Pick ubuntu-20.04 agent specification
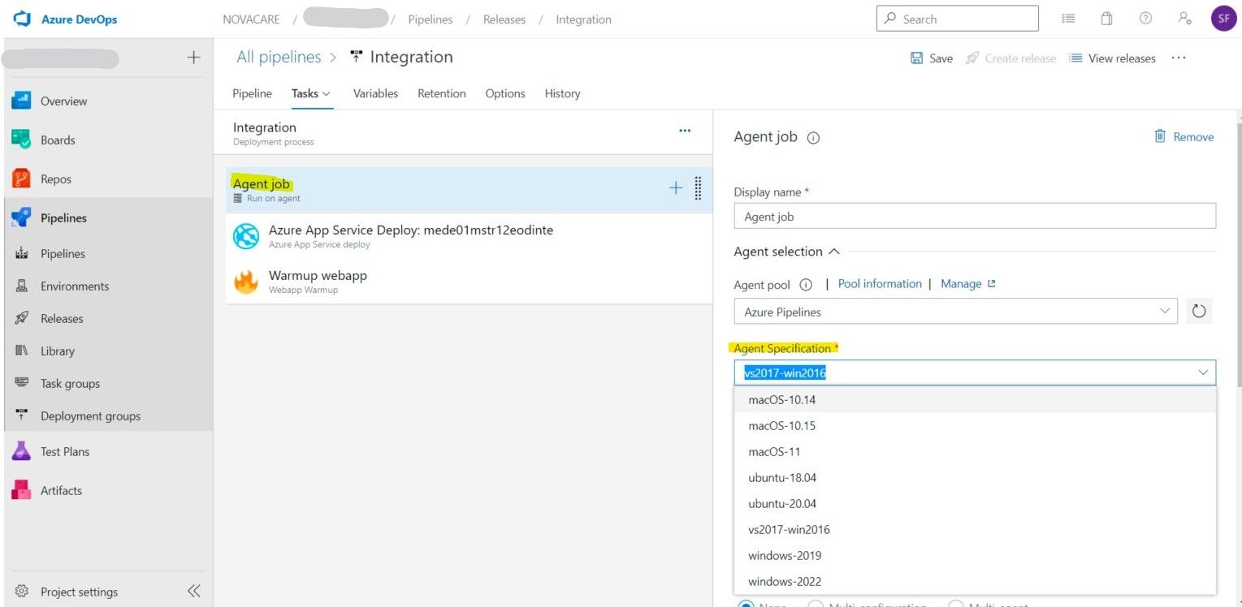This screenshot has height=607, width=1242. coord(975,503)
